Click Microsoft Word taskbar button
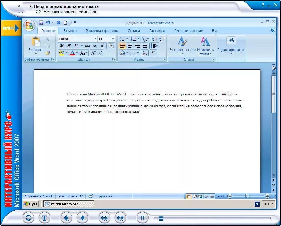 (69, 204)
